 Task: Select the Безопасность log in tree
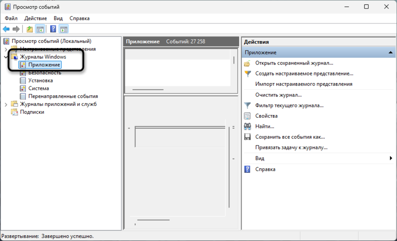pos(44,73)
